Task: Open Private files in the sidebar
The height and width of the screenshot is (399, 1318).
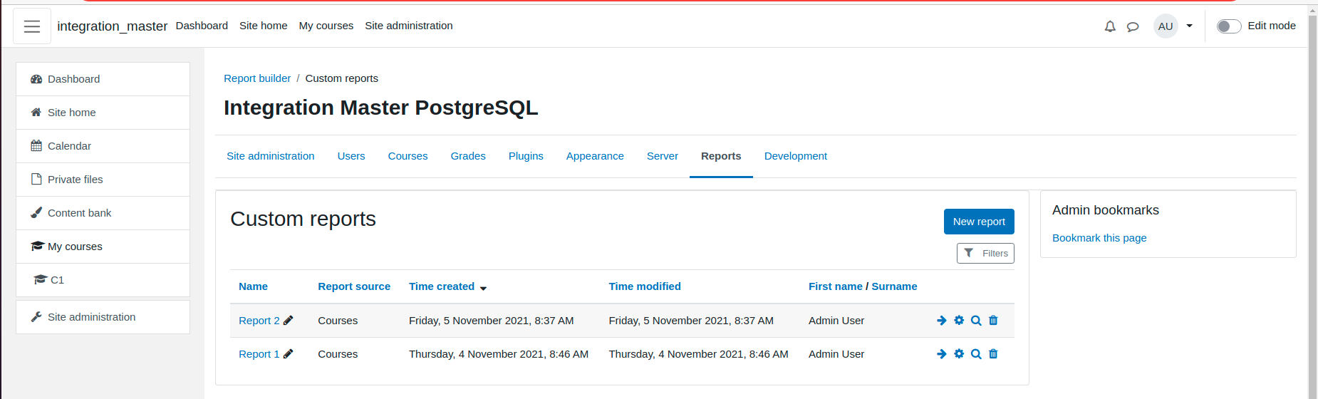Action: (103, 180)
